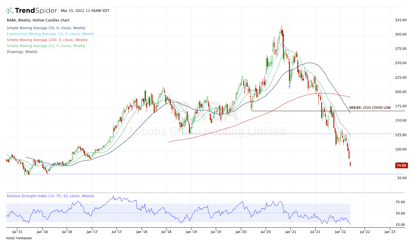Viewport: 414px width, 241px height.
Task: Click the Drawings, Weekly legend entry
Action: [22, 52]
